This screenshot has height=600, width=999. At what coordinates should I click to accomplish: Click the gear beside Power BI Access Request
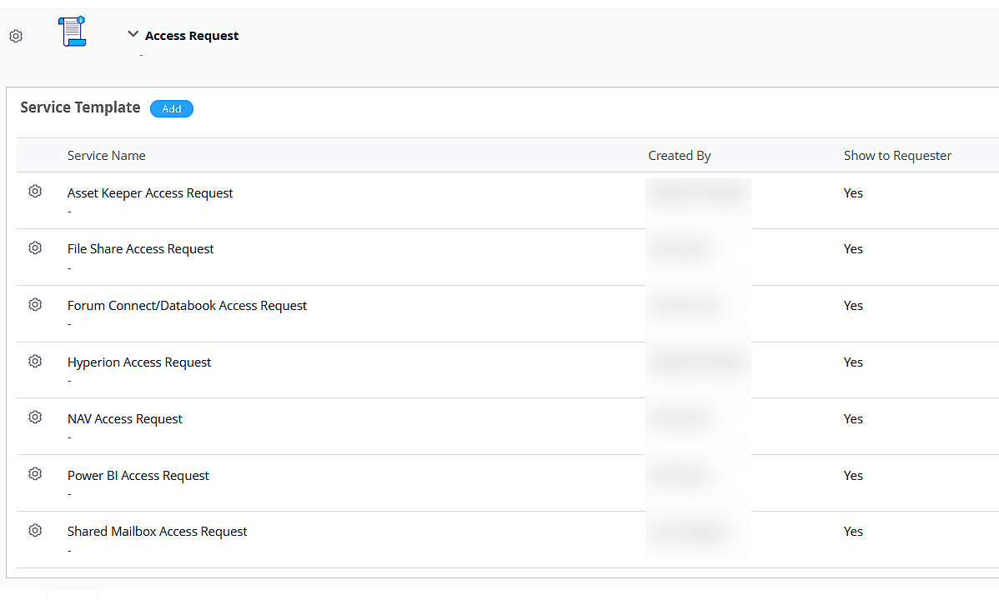click(35, 473)
